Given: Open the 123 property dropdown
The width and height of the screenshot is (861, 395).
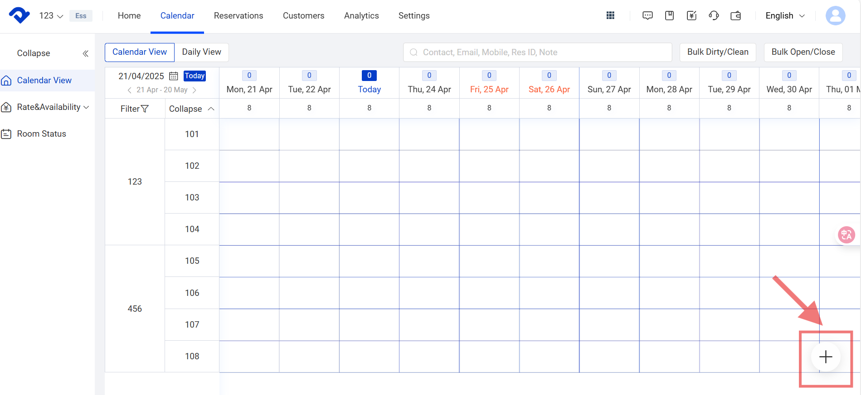Looking at the screenshot, I should (x=51, y=16).
